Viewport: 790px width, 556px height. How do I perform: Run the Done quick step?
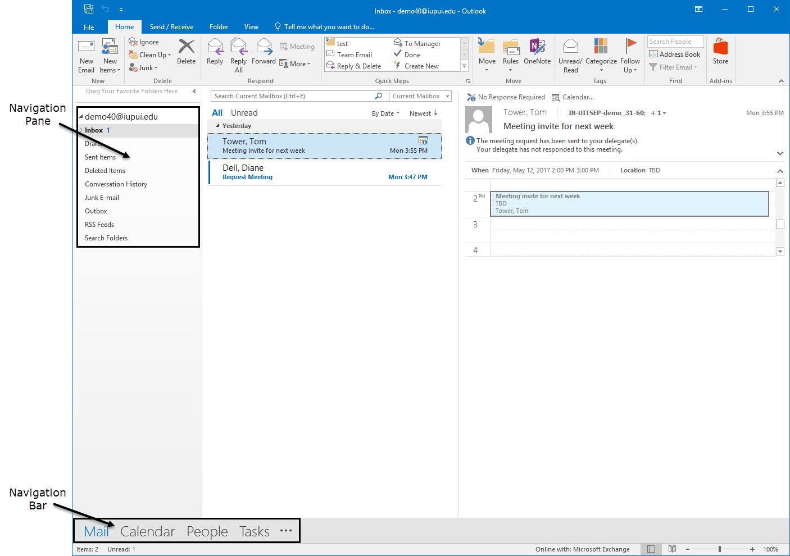pos(407,54)
